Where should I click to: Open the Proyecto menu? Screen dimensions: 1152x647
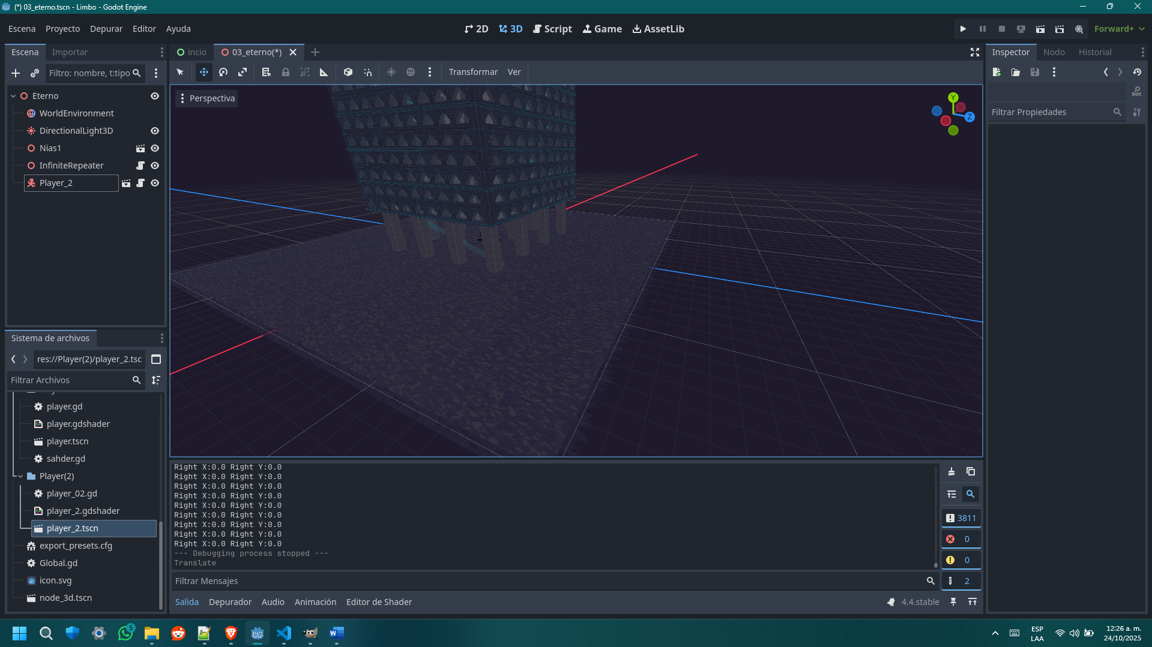(62, 29)
